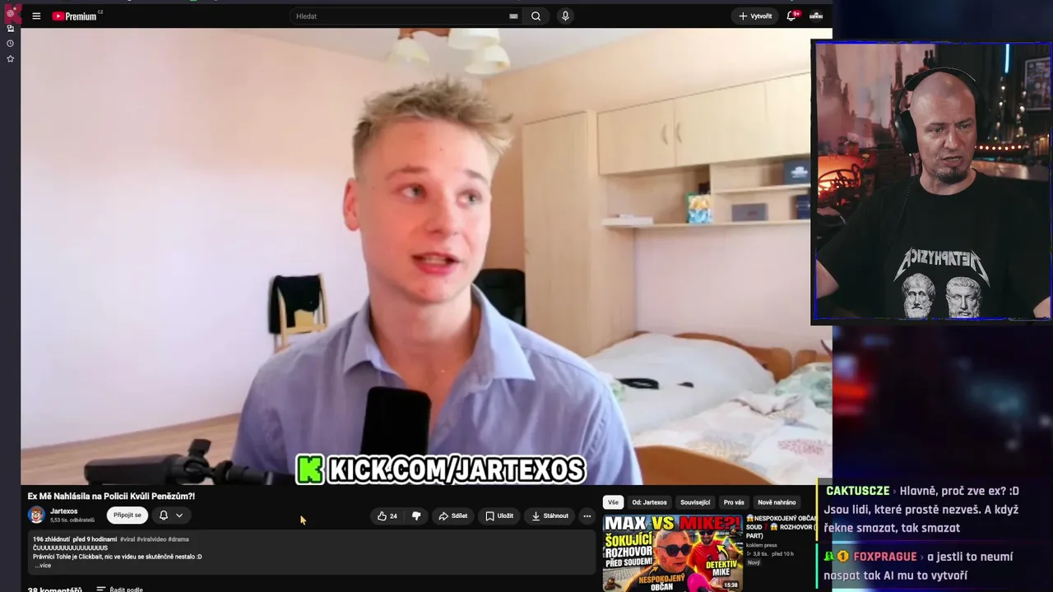Screen dimensions: 1053x592
Task: Click the browser logo icon in sidebar
Action: coord(12,12)
